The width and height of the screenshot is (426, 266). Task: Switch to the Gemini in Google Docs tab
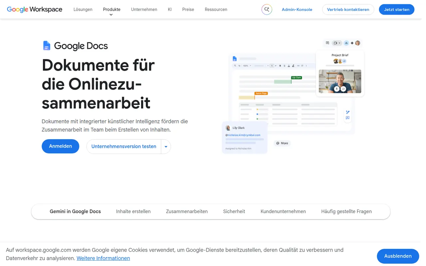[x=75, y=211]
